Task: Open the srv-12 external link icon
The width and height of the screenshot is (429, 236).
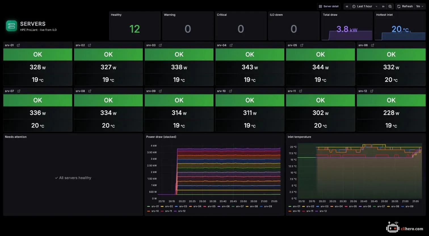Action: pos(372,91)
